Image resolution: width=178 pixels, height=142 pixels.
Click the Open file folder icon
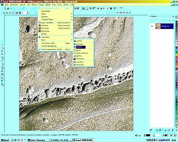coord(8,9)
